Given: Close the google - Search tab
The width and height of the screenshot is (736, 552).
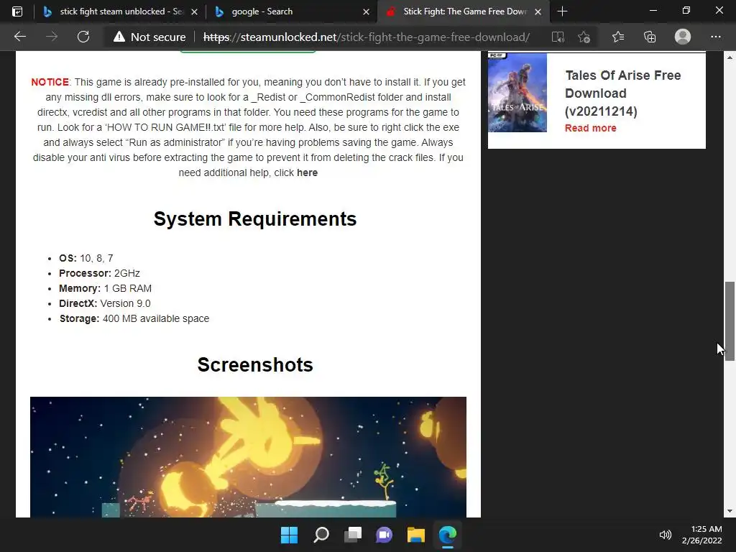Looking at the screenshot, I should 366,11.
